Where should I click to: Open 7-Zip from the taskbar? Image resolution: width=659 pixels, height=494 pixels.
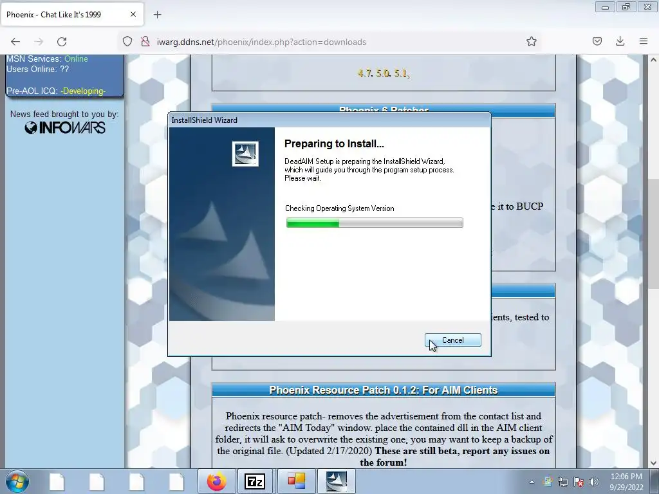[x=255, y=481]
